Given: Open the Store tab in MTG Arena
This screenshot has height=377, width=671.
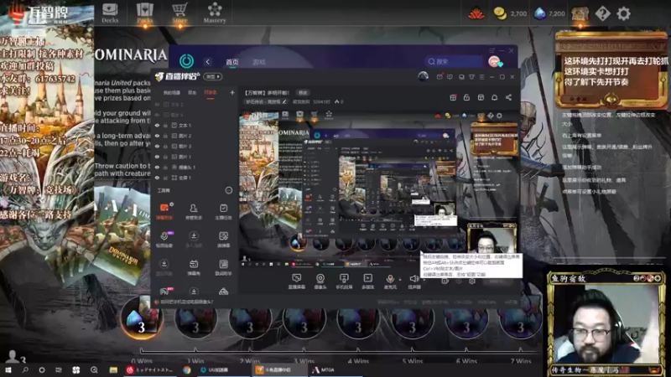Looking at the screenshot, I should (179, 13).
